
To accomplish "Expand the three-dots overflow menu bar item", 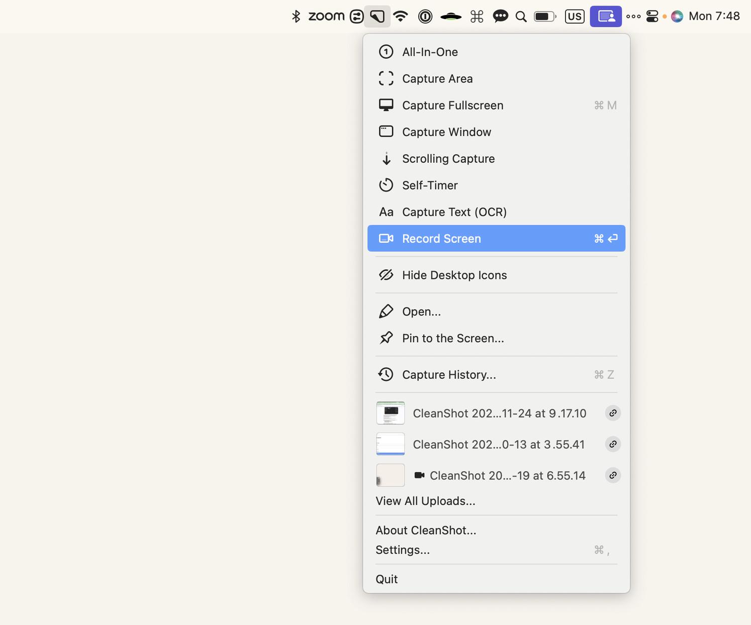I will [633, 17].
